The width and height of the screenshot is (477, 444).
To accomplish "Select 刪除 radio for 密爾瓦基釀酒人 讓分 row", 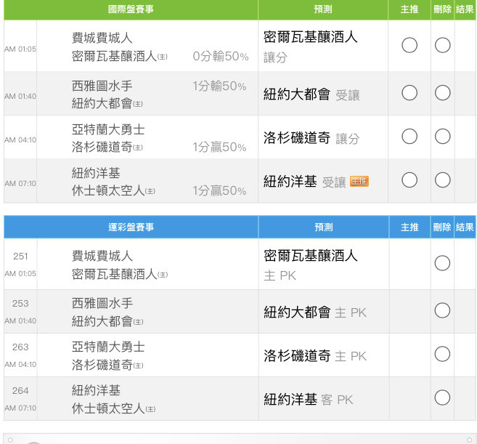I will [x=442, y=45].
